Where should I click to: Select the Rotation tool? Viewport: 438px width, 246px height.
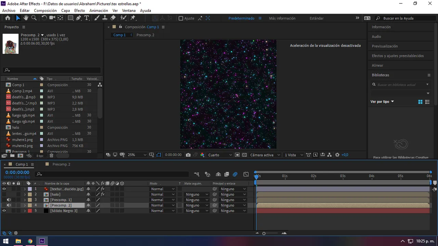pos(44,18)
